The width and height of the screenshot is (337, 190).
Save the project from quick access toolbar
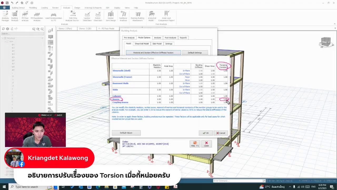(x=7, y=3)
